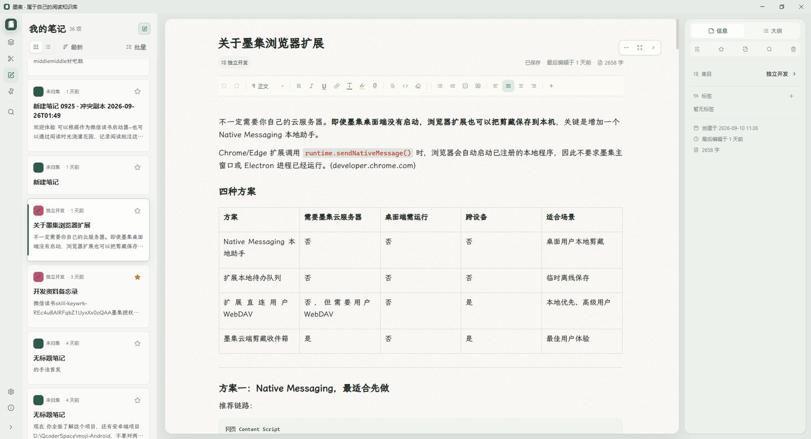Star the note 新建笔记 0925 冲突副本
The image size is (811, 439).
coord(137,92)
